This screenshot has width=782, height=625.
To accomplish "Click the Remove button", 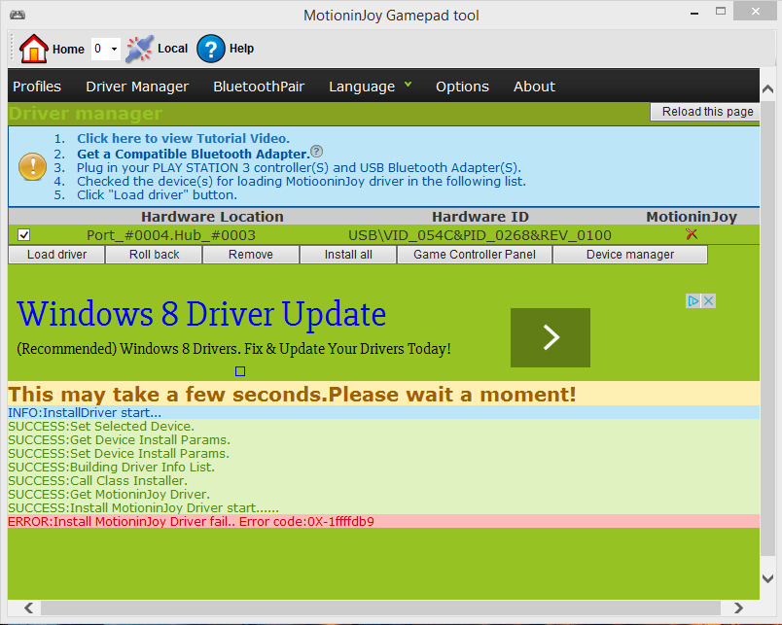I will coord(251,255).
